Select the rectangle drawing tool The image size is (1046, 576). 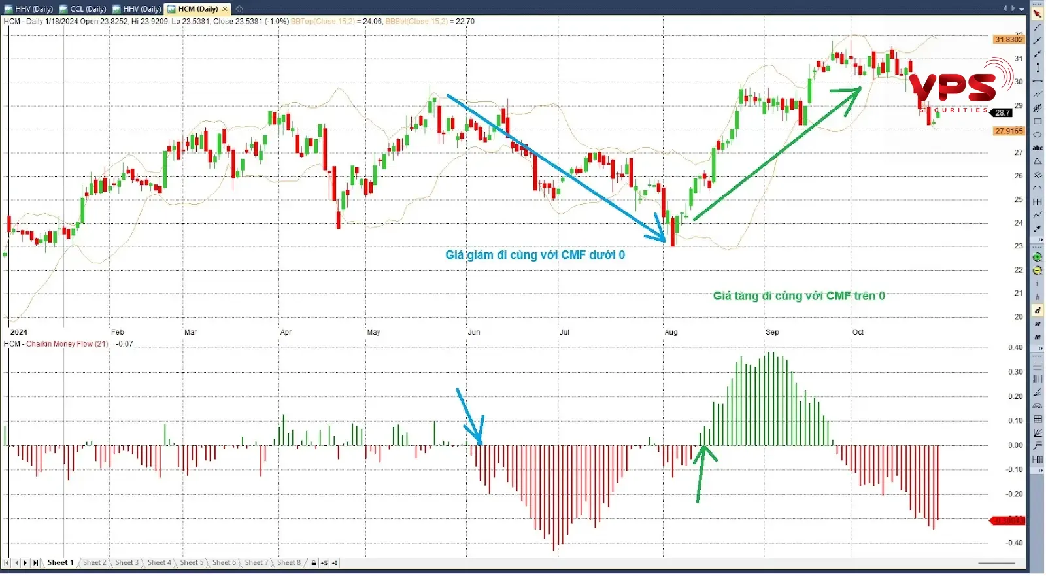point(1037,122)
